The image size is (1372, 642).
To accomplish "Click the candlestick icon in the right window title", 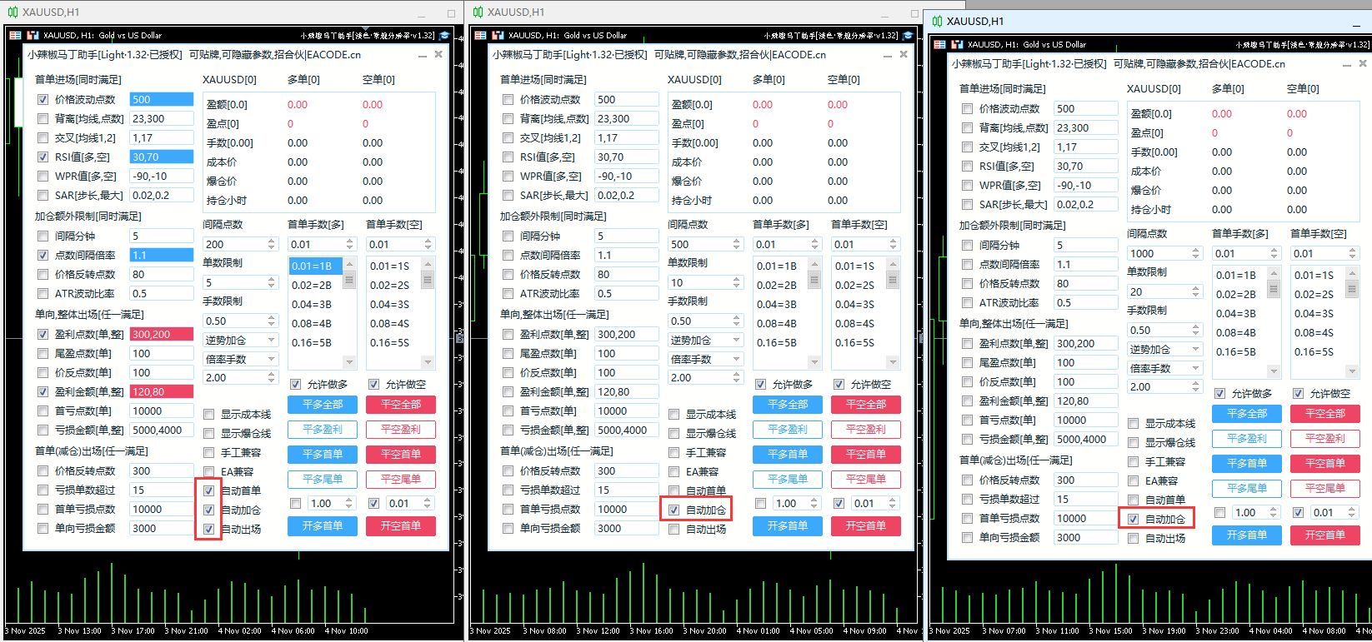I will click(937, 22).
